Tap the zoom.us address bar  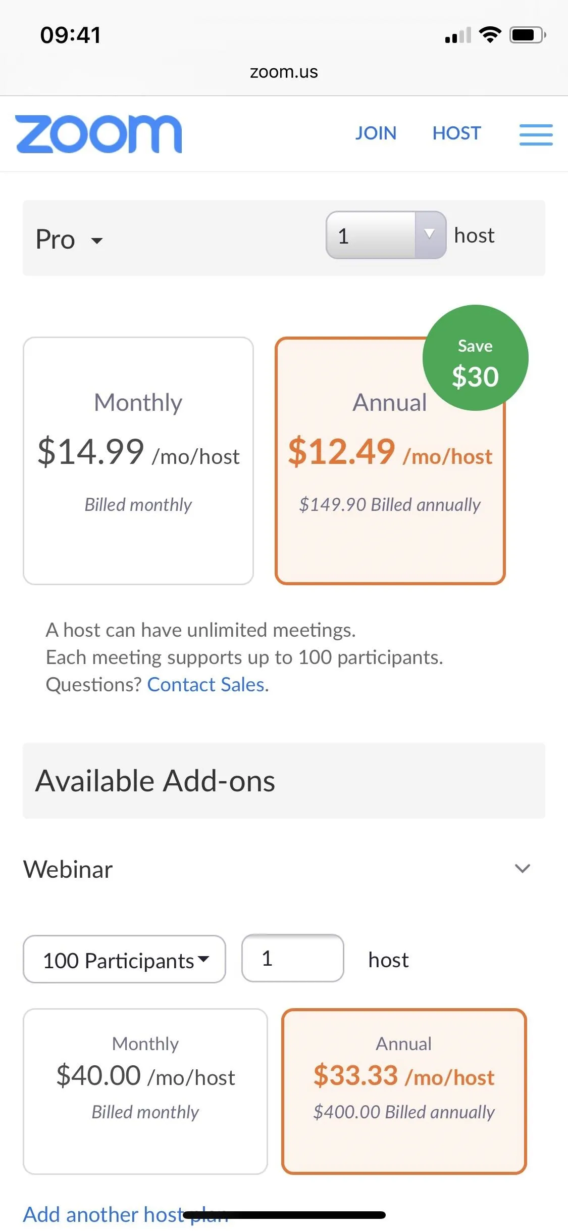284,72
